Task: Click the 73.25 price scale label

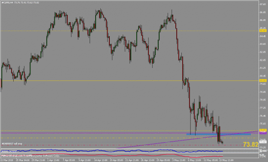Action: pyautogui.click(x=263, y=147)
